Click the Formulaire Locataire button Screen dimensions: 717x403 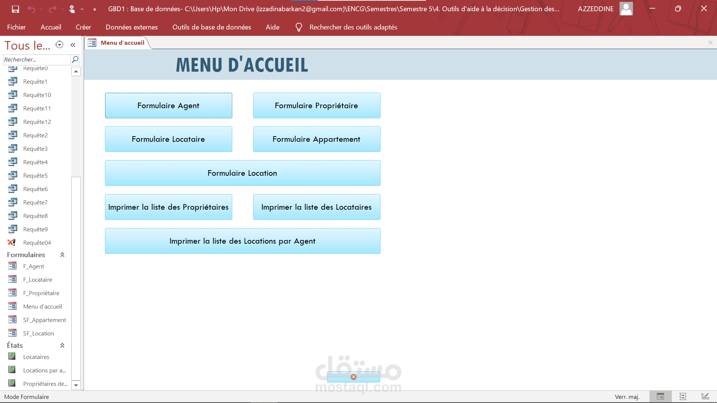tap(168, 139)
